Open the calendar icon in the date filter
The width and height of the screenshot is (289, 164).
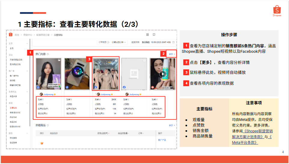click(173, 42)
